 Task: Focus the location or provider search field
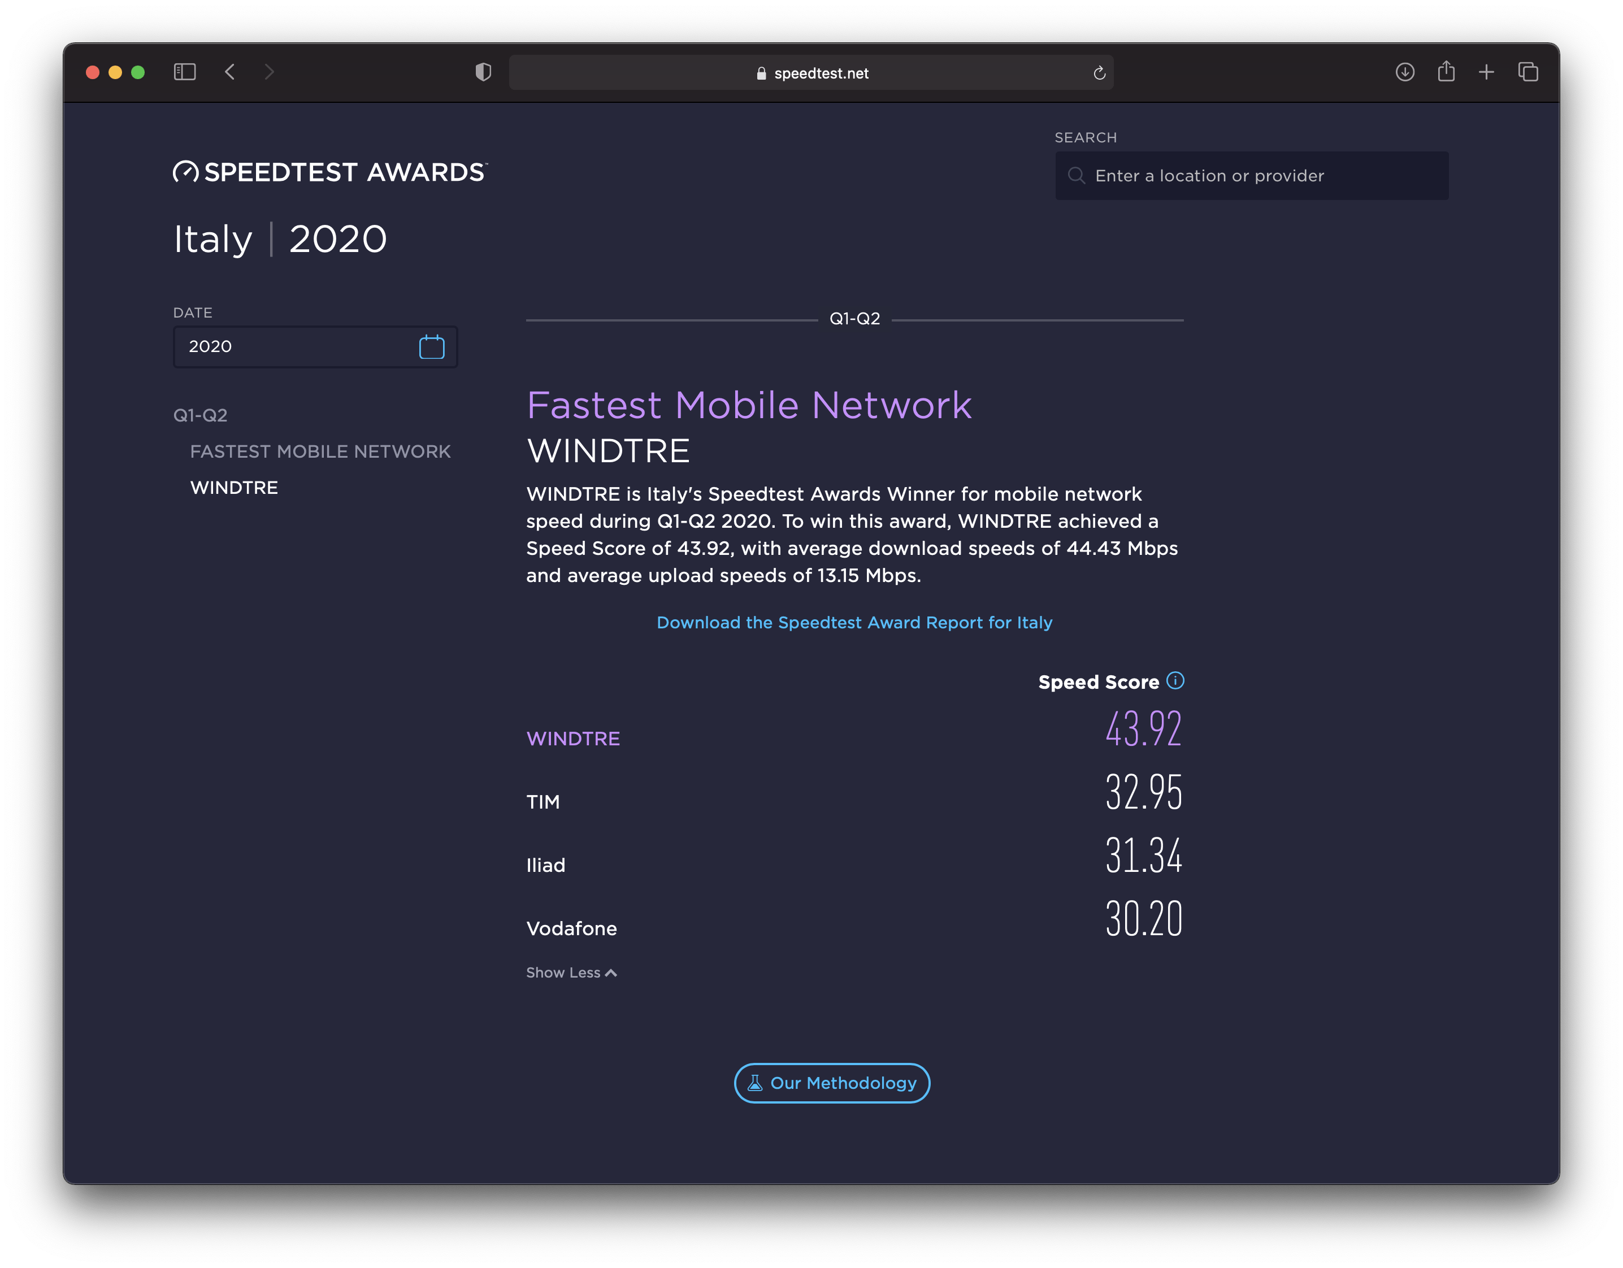(1251, 176)
